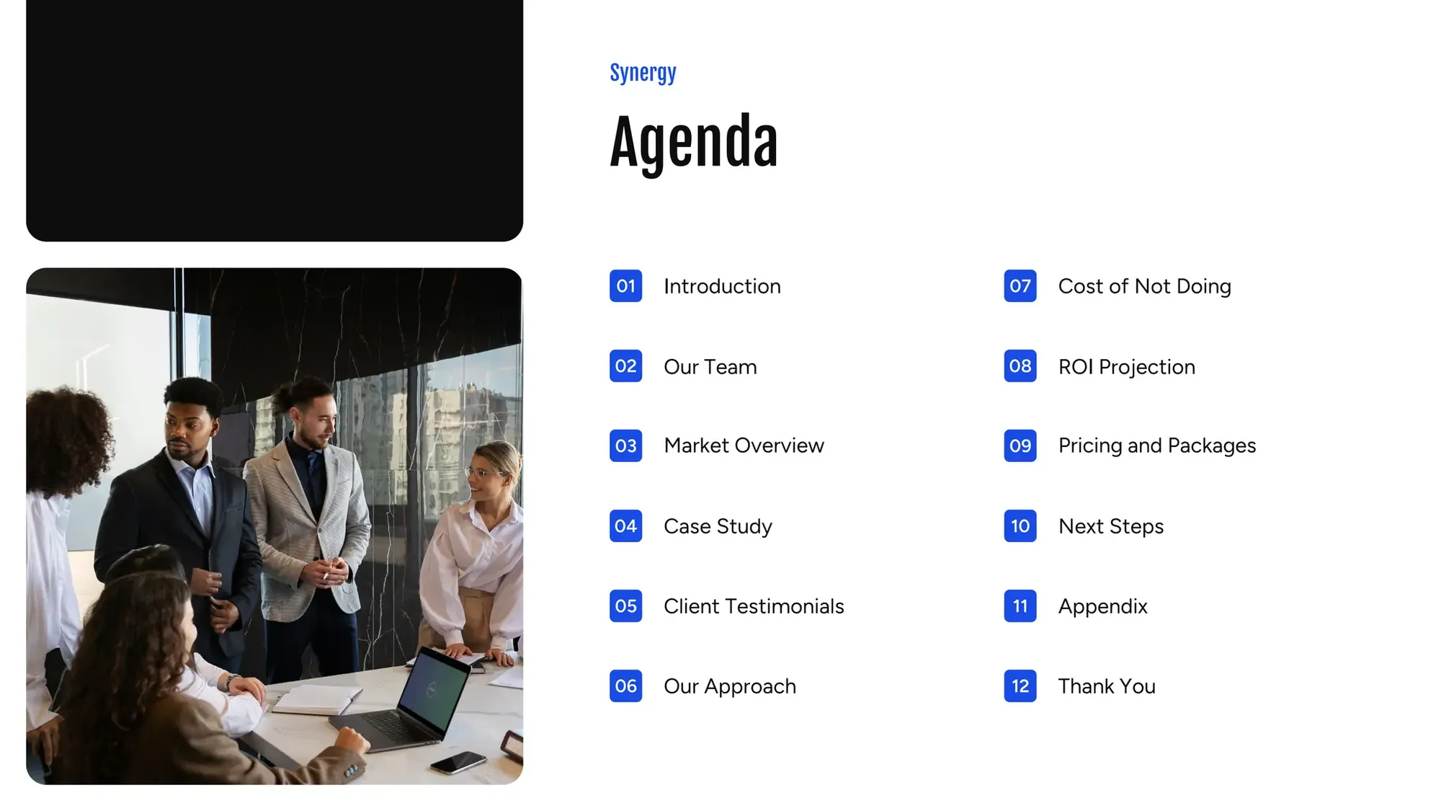Click the Our Team agenda item icon
The image size is (1441, 811).
pos(625,365)
